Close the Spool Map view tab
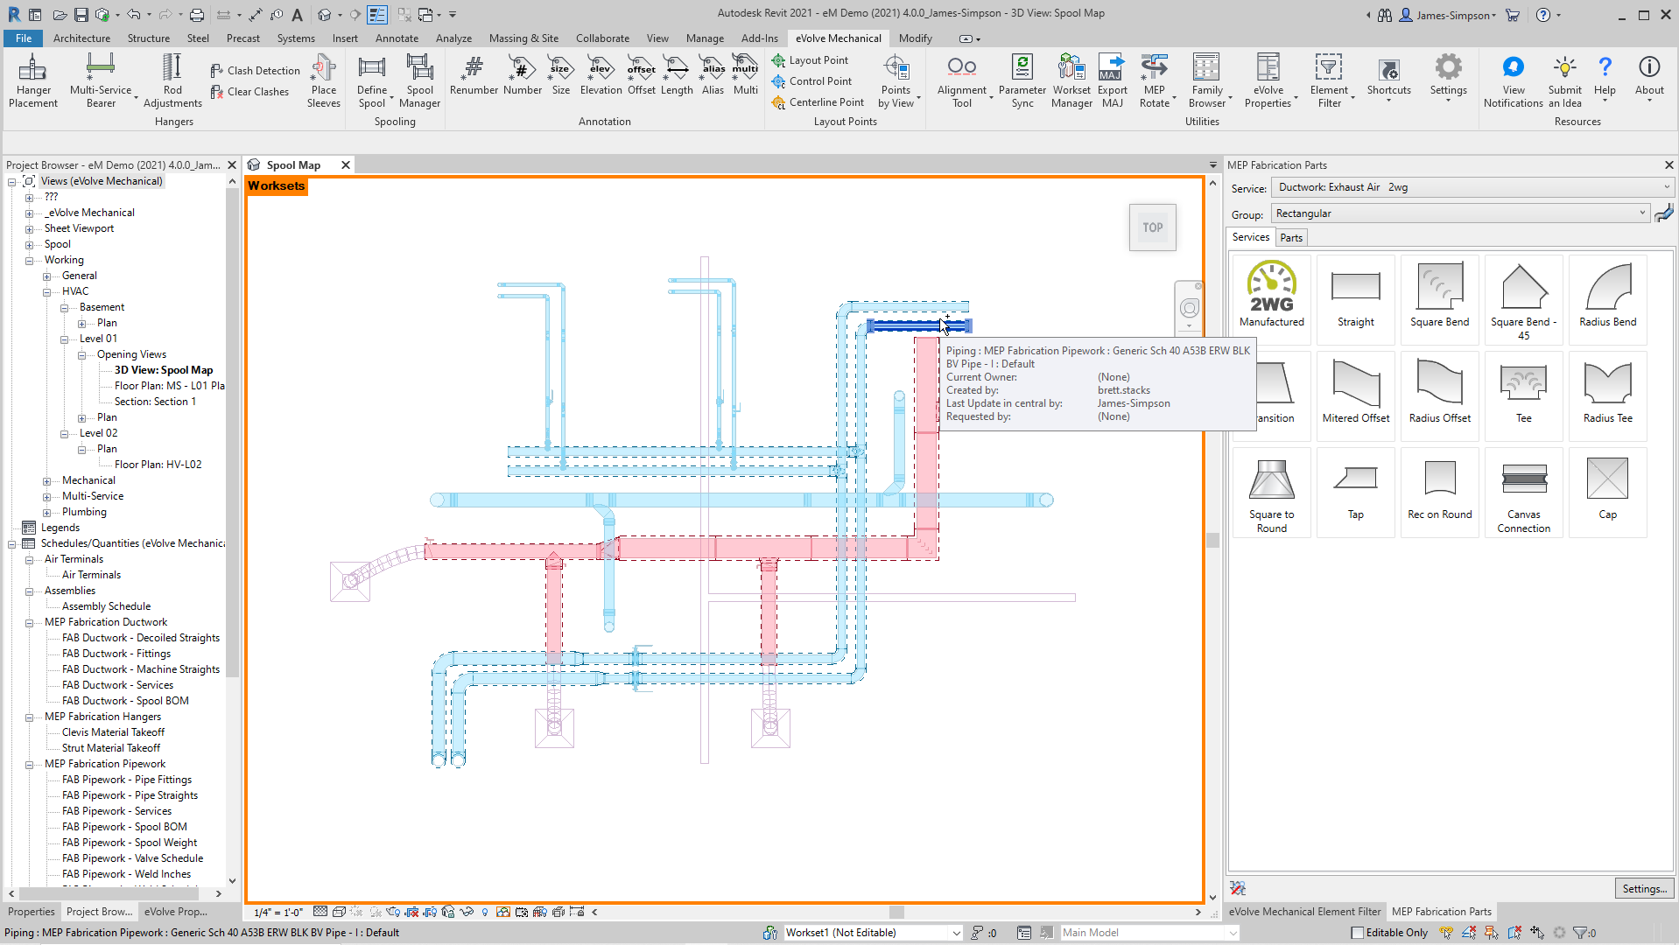The width and height of the screenshot is (1679, 945). pyautogui.click(x=346, y=165)
